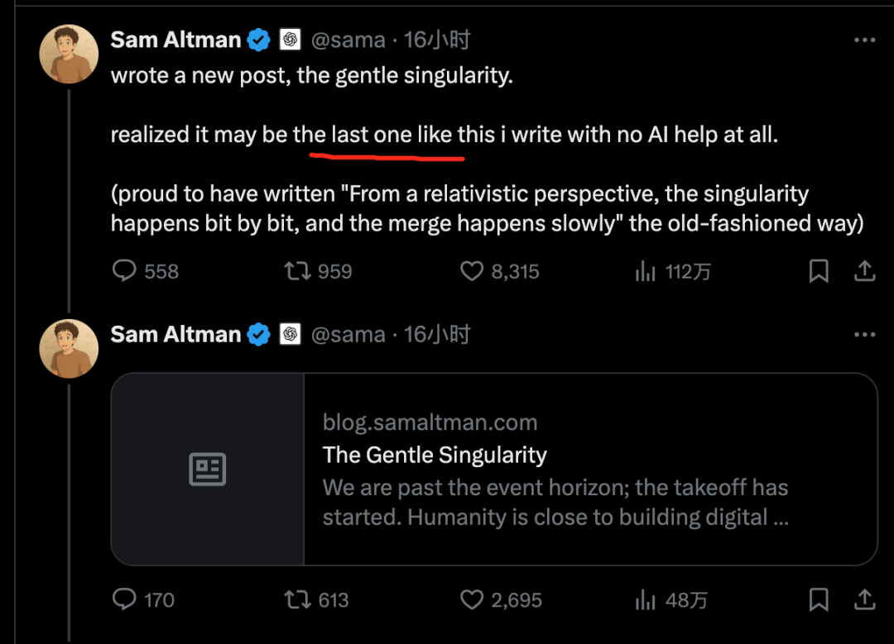Share the second tweet via the share icon
This screenshot has height=644, width=894.
[x=864, y=599]
